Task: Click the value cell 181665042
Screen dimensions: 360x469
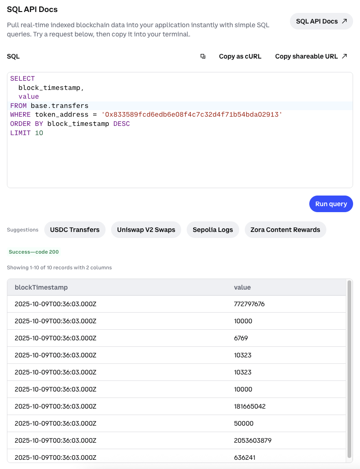Action: (250, 406)
